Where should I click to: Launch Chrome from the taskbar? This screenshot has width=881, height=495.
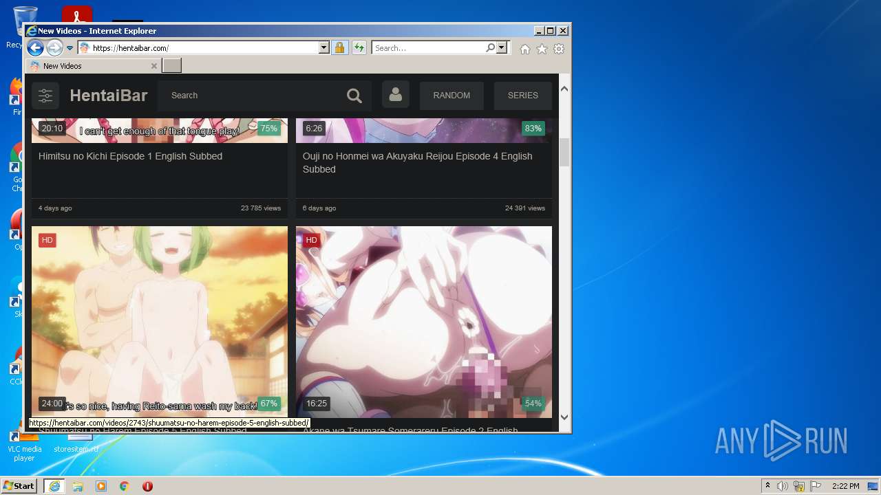pos(125,486)
